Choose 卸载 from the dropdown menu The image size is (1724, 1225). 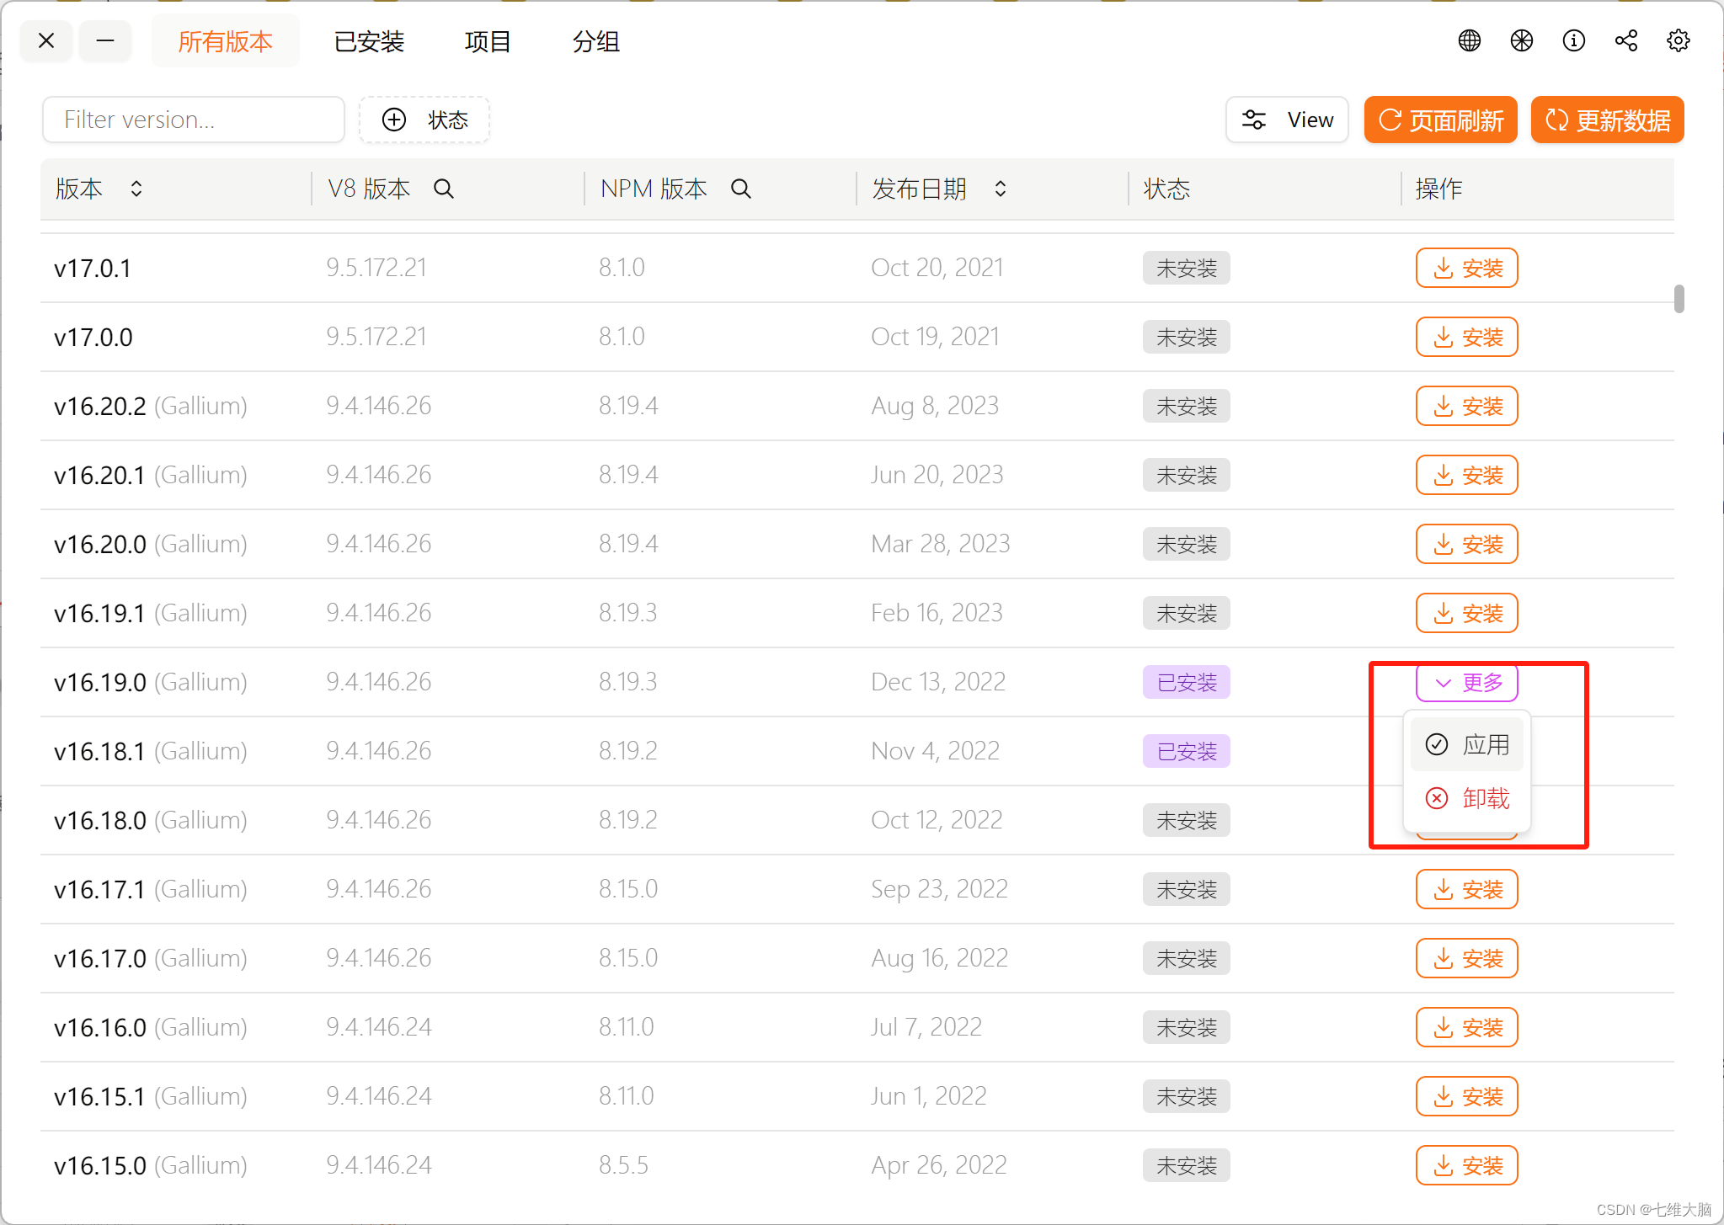tap(1467, 798)
